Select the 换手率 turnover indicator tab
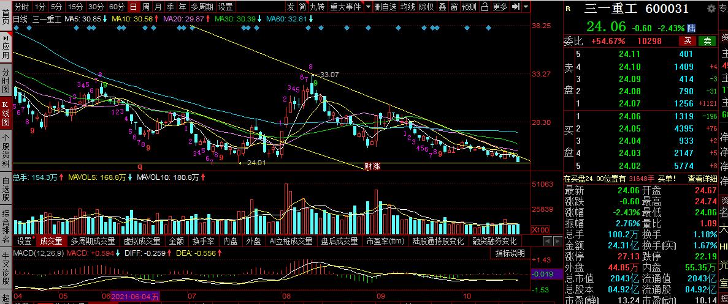 [204, 241]
